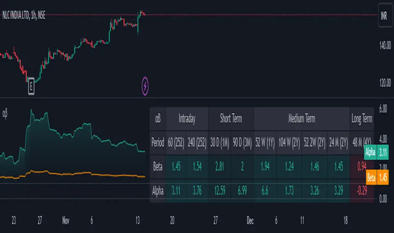Click the Dec label on time axis
394x233 pixels.
click(x=250, y=221)
